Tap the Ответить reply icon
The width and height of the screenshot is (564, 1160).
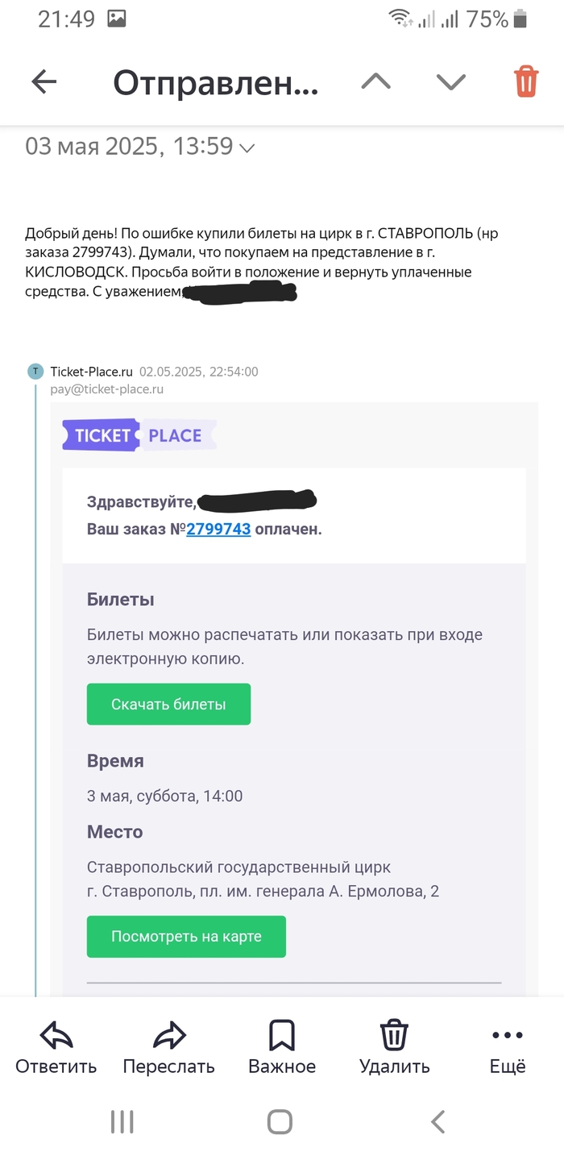(56, 1036)
